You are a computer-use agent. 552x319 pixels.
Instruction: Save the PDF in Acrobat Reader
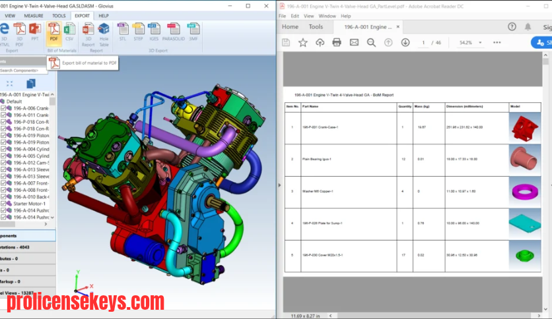286,42
